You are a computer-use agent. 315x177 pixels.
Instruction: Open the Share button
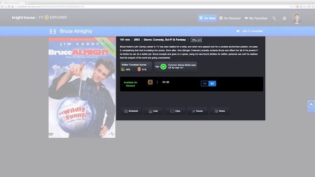pyautogui.click(x=220, y=111)
